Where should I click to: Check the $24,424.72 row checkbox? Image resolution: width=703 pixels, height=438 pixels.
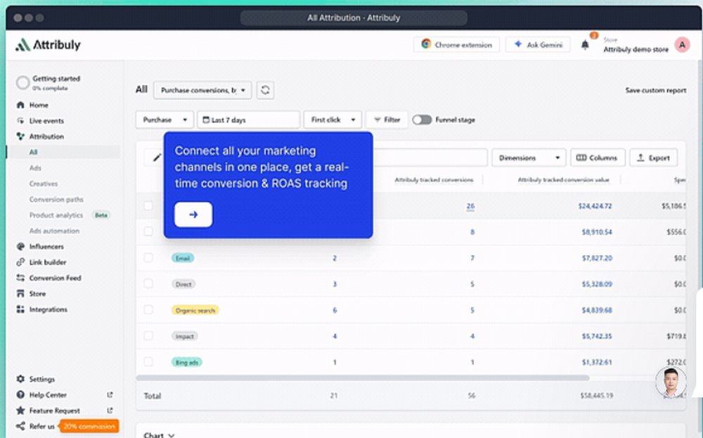(148, 206)
